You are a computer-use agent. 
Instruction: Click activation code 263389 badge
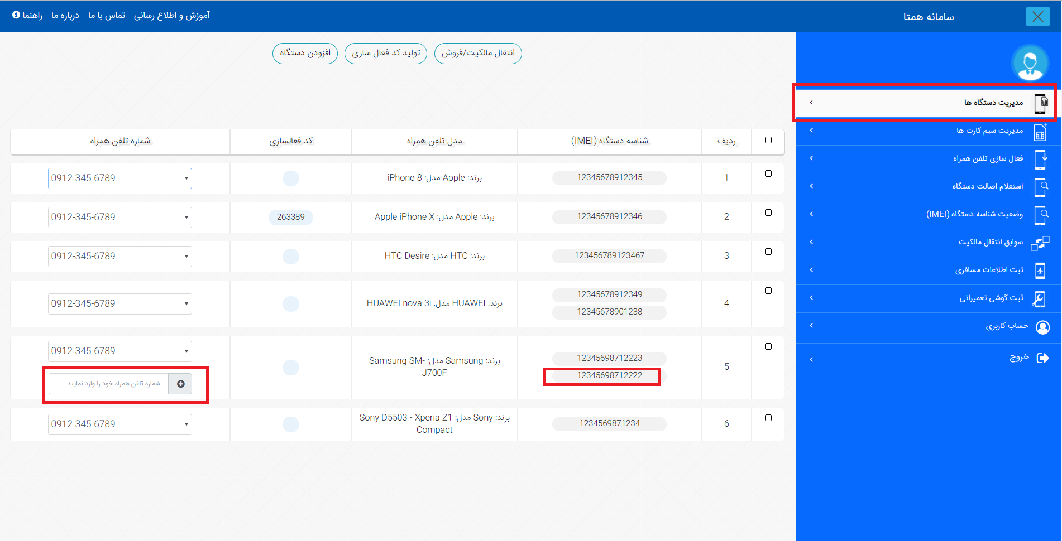pyautogui.click(x=291, y=217)
